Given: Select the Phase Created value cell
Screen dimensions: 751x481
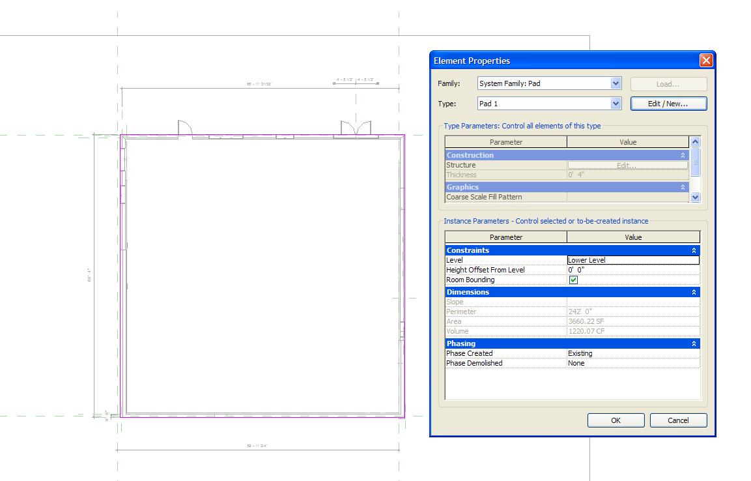Looking at the screenshot, I should pos(632,353).
